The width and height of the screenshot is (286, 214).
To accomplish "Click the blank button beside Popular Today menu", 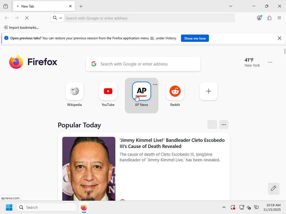I will pos(212,125).
